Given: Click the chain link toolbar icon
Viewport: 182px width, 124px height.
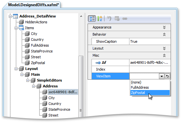Looking at the screenshot, I should tap(125, 18).
